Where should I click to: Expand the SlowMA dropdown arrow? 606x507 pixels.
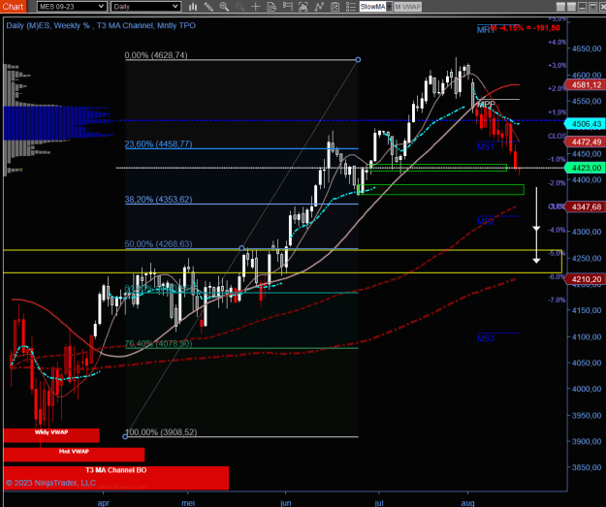pyautogui.click(x=389, y=7)
